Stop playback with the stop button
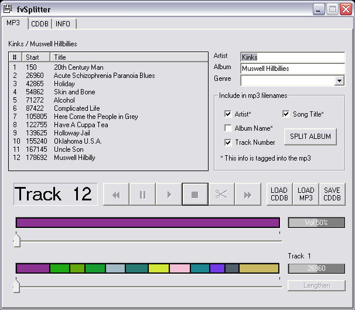Viewport: 355px width, 310px height. pyautogui.click(x=195, y=195)
